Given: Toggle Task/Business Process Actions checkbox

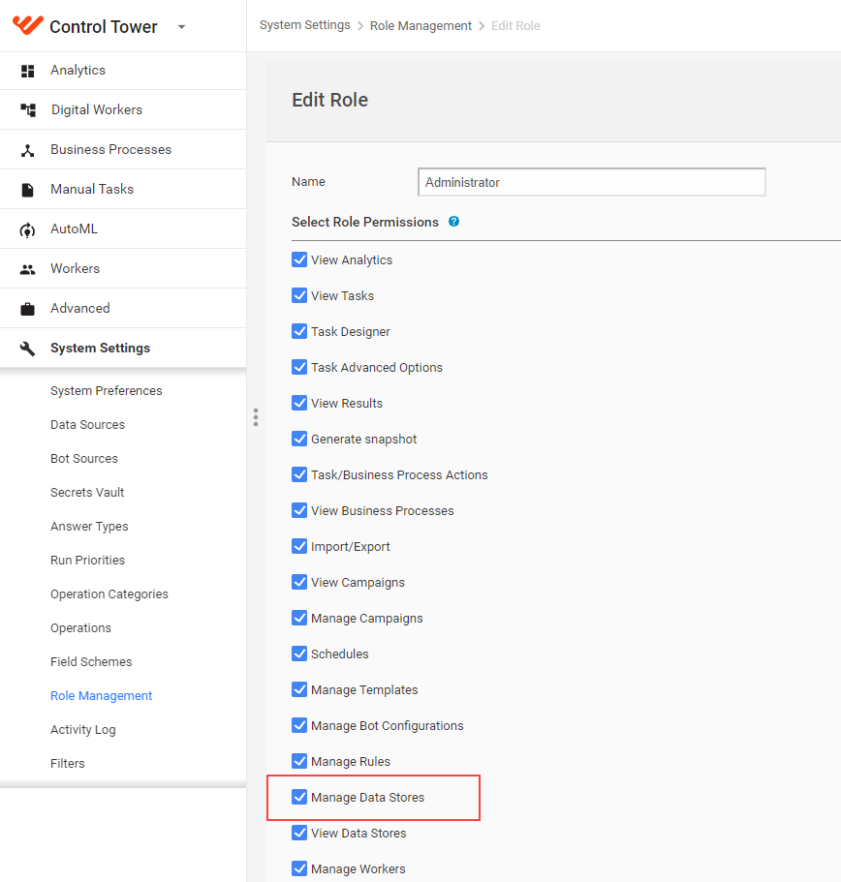Looking at the screenshot, I should pyautogui.click(x=299, y=474).
